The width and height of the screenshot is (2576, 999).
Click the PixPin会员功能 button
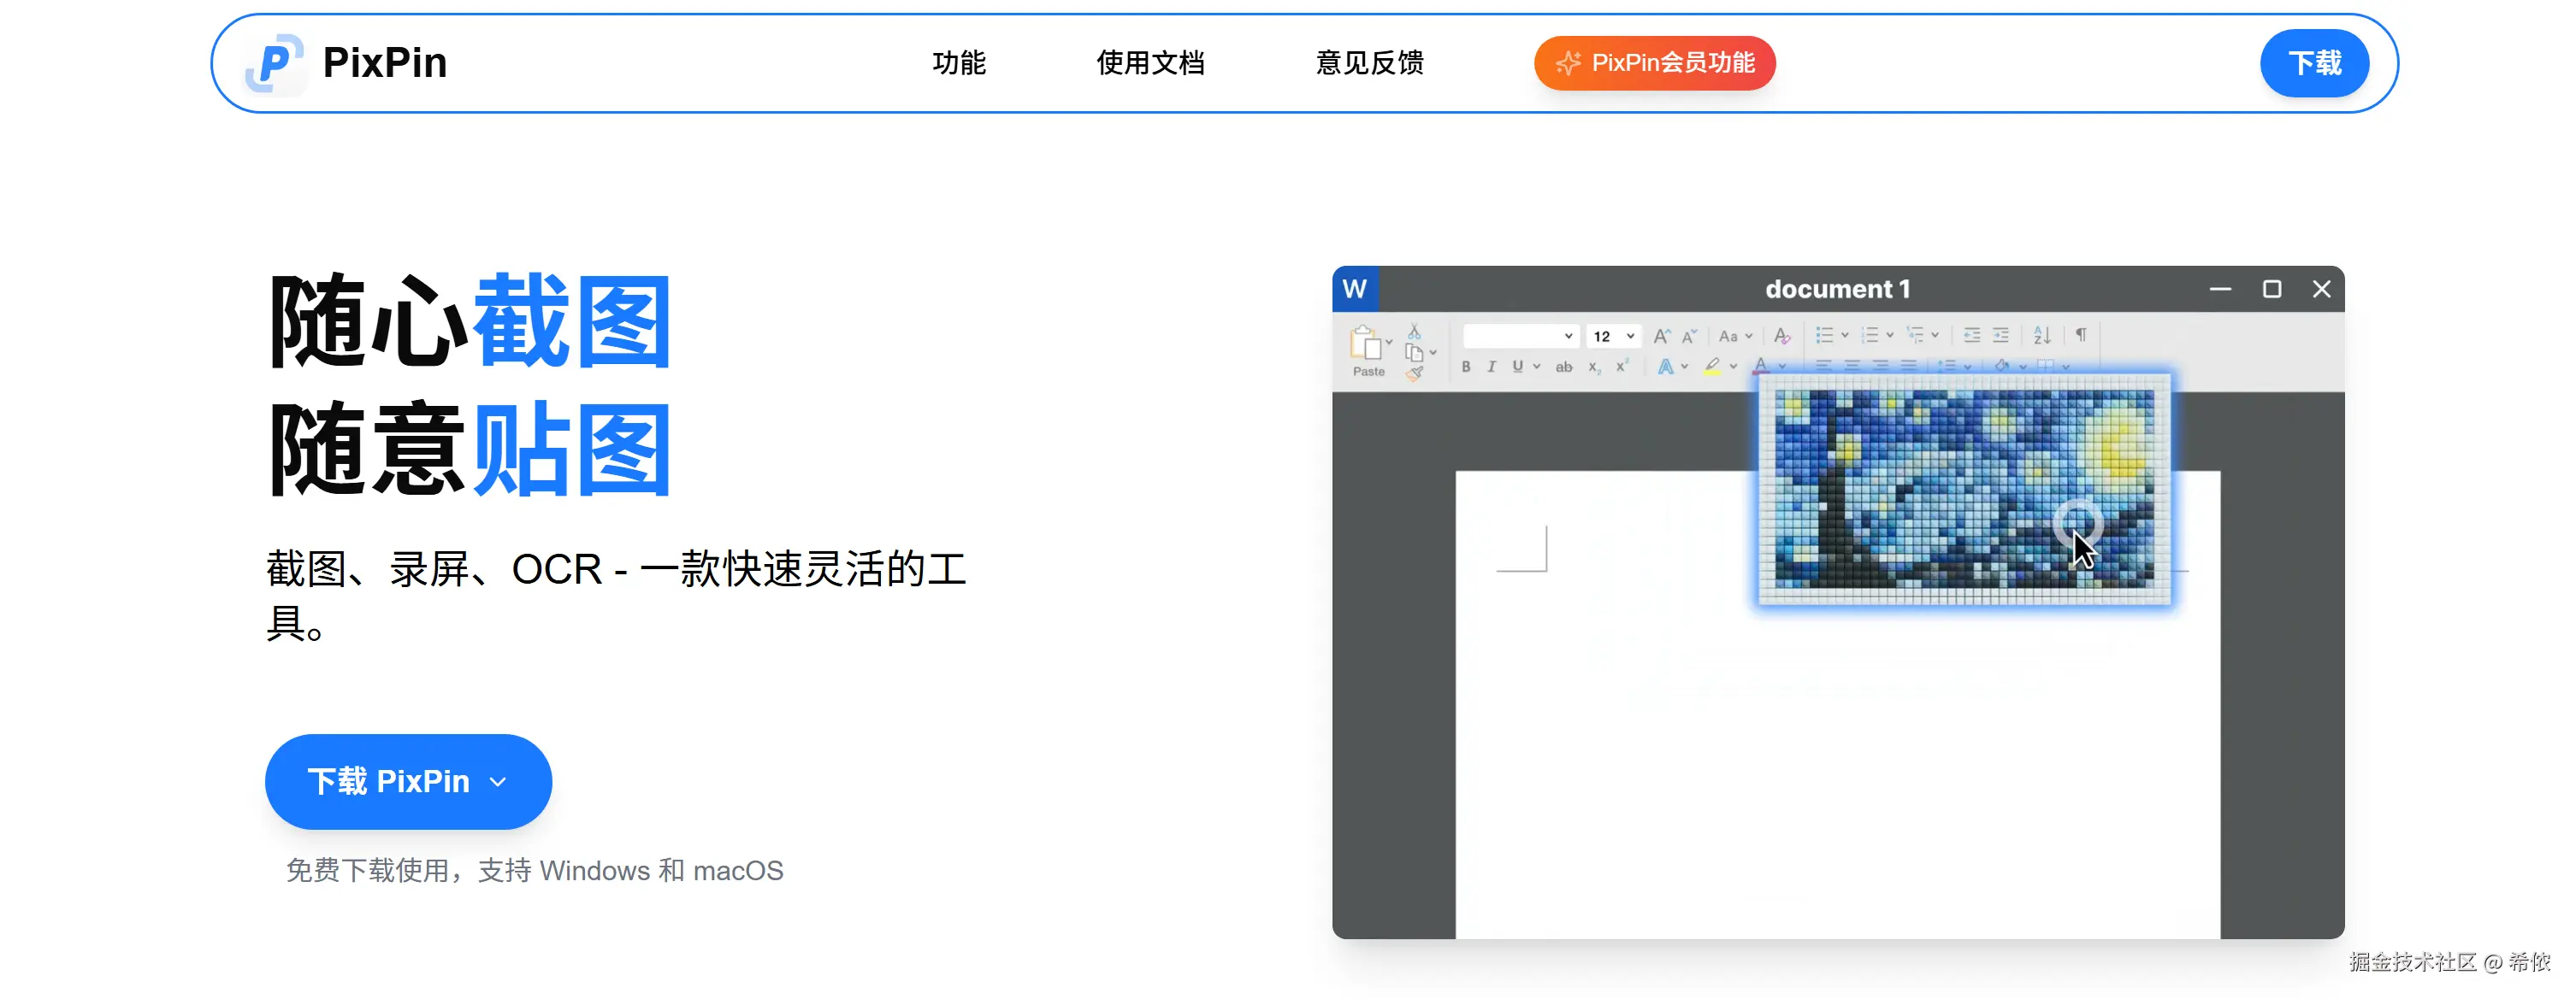[1654, 63]
